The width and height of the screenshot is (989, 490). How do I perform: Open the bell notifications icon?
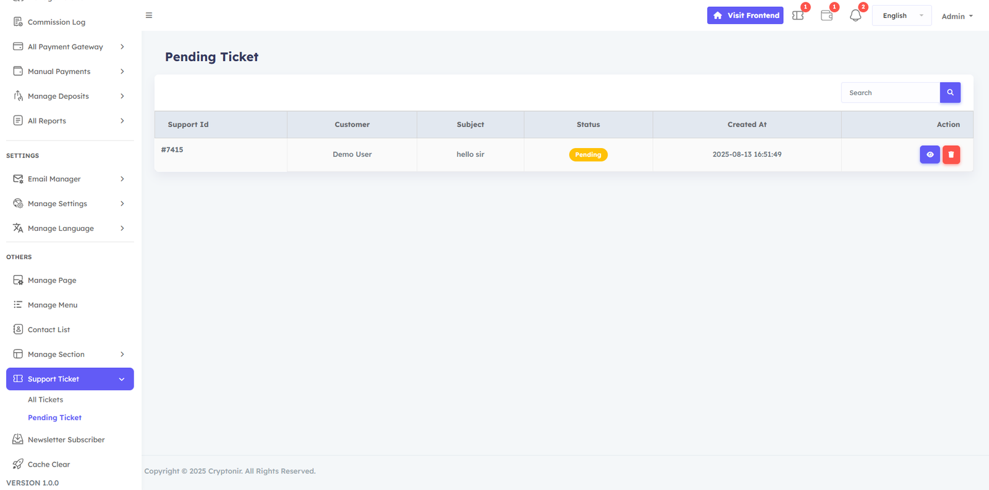(x=855, y=15)
